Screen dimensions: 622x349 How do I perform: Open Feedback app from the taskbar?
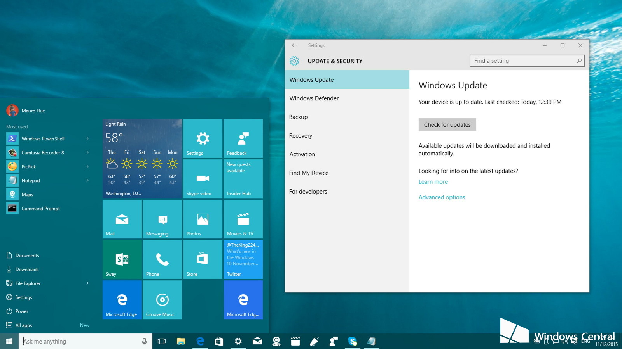[x=334, y=341]
